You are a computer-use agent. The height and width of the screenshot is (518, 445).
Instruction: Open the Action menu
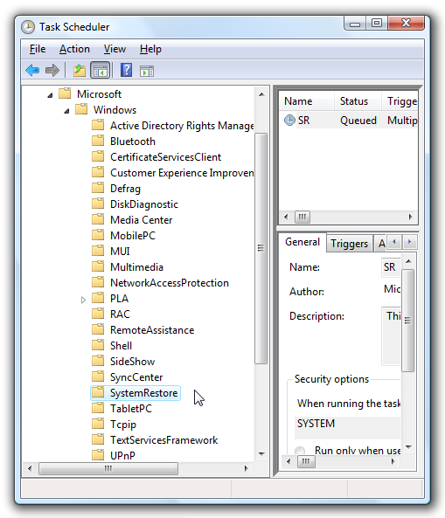pyautogui.click(x=74, y=49)
